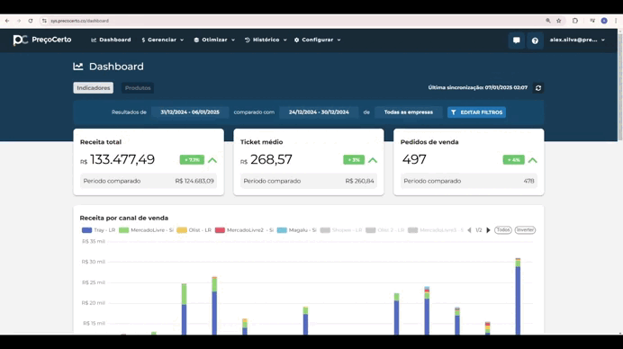Click the R$ 124.683,09 compared period value
The height and width of the screenshot is (349, 623).
(x=194, y=181)
